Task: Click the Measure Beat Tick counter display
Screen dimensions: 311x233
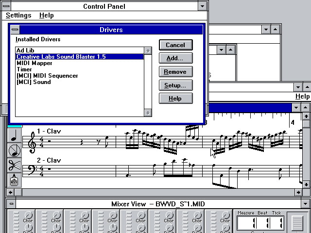Action: pyautogui.click(x=260, y=223)
